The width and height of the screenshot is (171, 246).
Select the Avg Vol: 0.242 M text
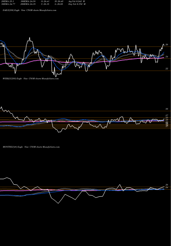point(77,1)
